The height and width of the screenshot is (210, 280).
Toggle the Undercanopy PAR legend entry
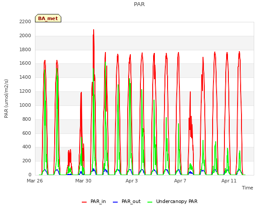tap(172, 201)
